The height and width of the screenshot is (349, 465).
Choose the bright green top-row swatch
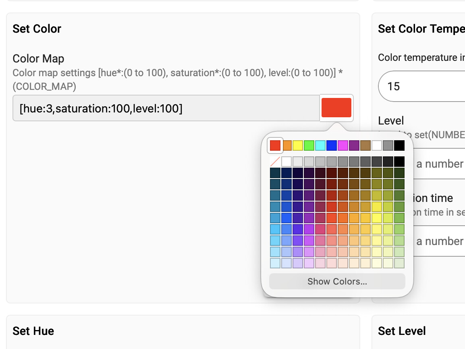coord(309,145)
